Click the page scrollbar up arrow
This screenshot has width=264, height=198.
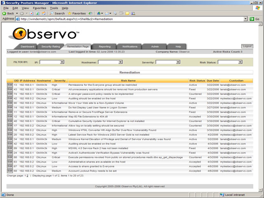click(260, 24)
